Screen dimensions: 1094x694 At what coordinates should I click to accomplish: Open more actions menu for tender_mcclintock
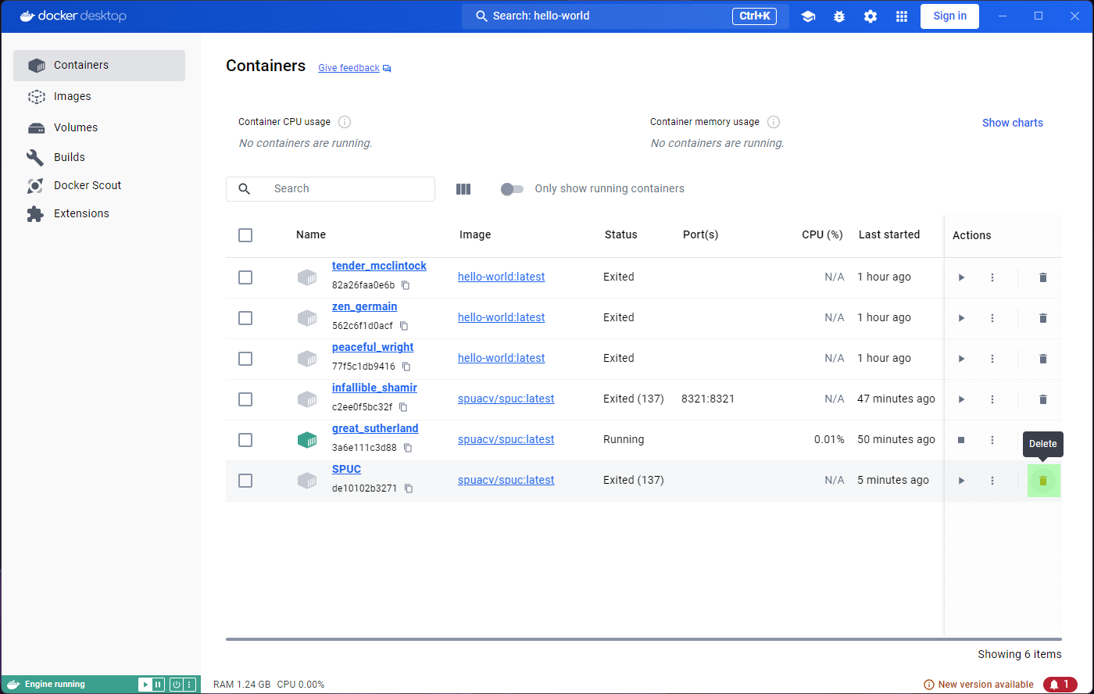(x=992, y=277)
